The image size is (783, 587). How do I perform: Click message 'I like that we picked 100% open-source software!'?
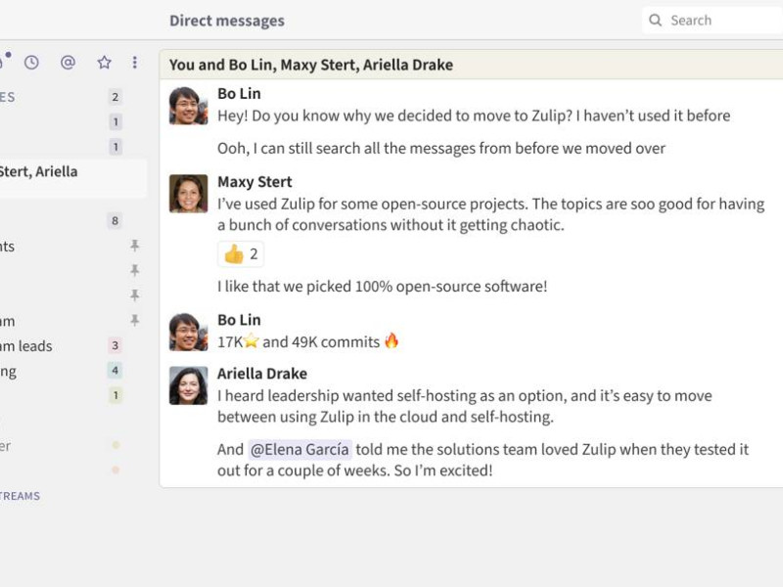(382, 287)
